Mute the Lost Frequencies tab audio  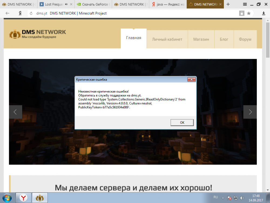(x=66, y=4)
